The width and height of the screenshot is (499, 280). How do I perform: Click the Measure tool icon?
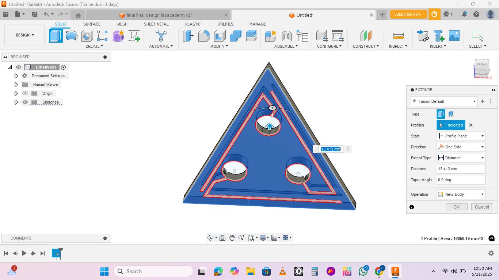[x=398, y=36]
